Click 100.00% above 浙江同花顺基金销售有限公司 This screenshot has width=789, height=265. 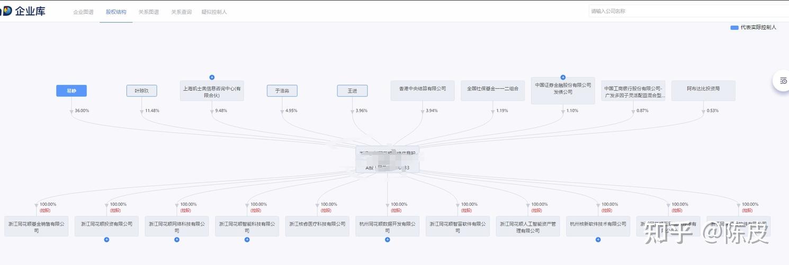pos(48,205)
